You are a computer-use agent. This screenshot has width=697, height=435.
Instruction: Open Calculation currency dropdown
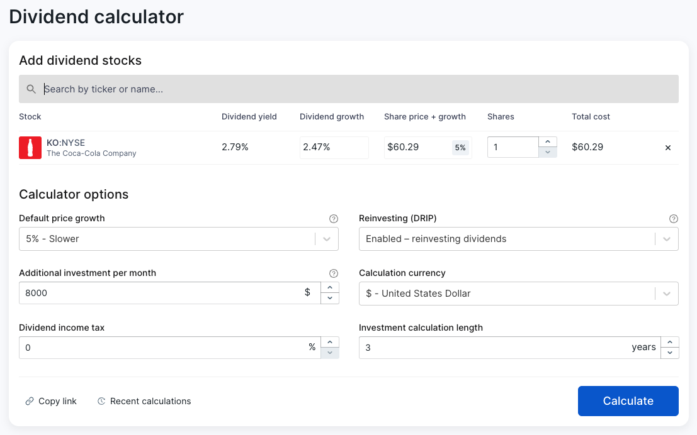pyautogui.click(x=667, y=294)
